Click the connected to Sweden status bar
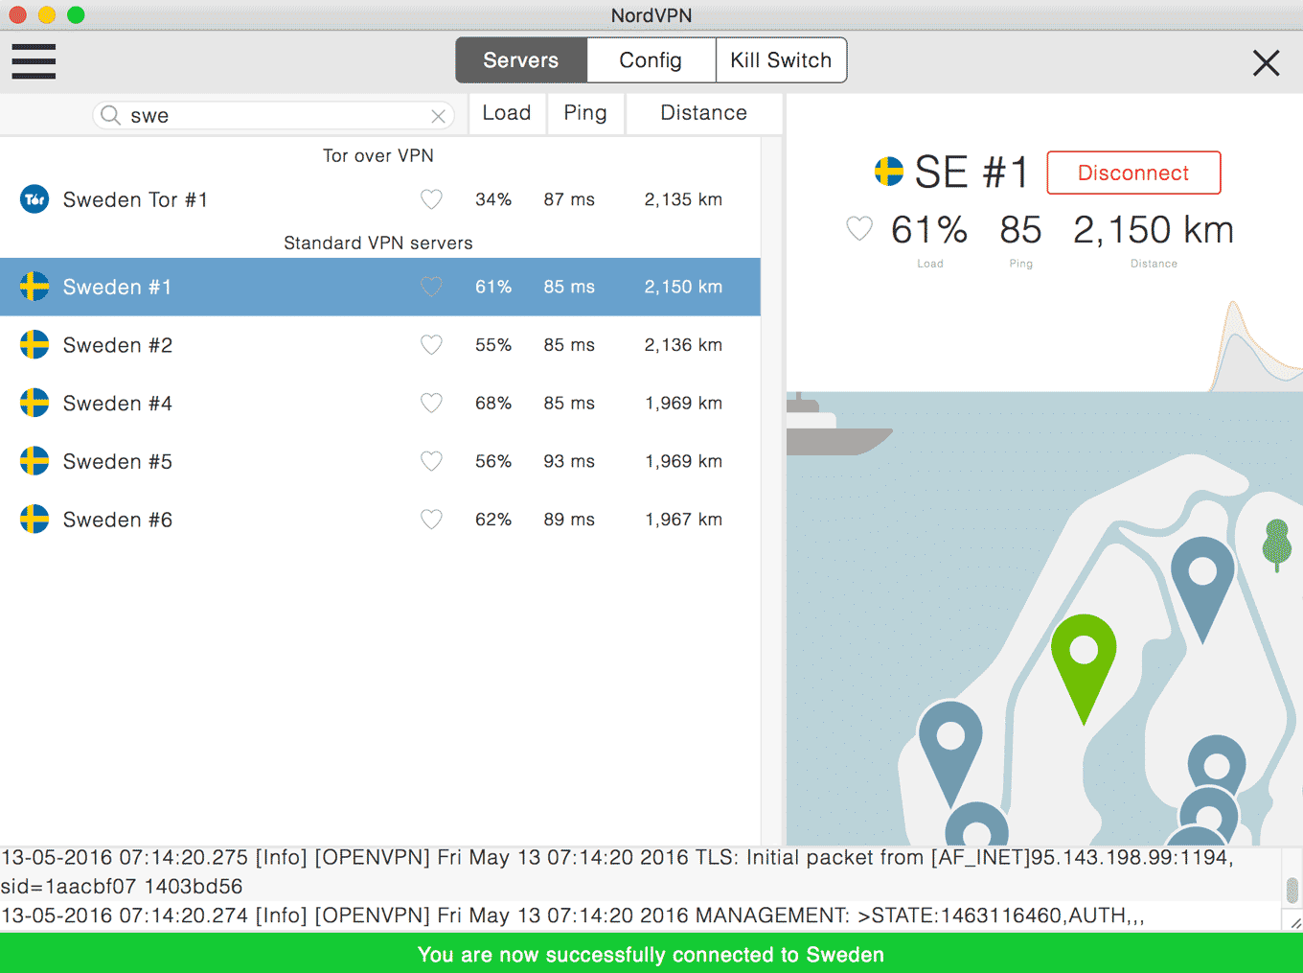Screen dimensions: 1303x973 651,954
